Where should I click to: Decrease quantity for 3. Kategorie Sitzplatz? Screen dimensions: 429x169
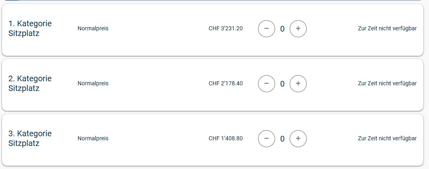pos(267,139)
